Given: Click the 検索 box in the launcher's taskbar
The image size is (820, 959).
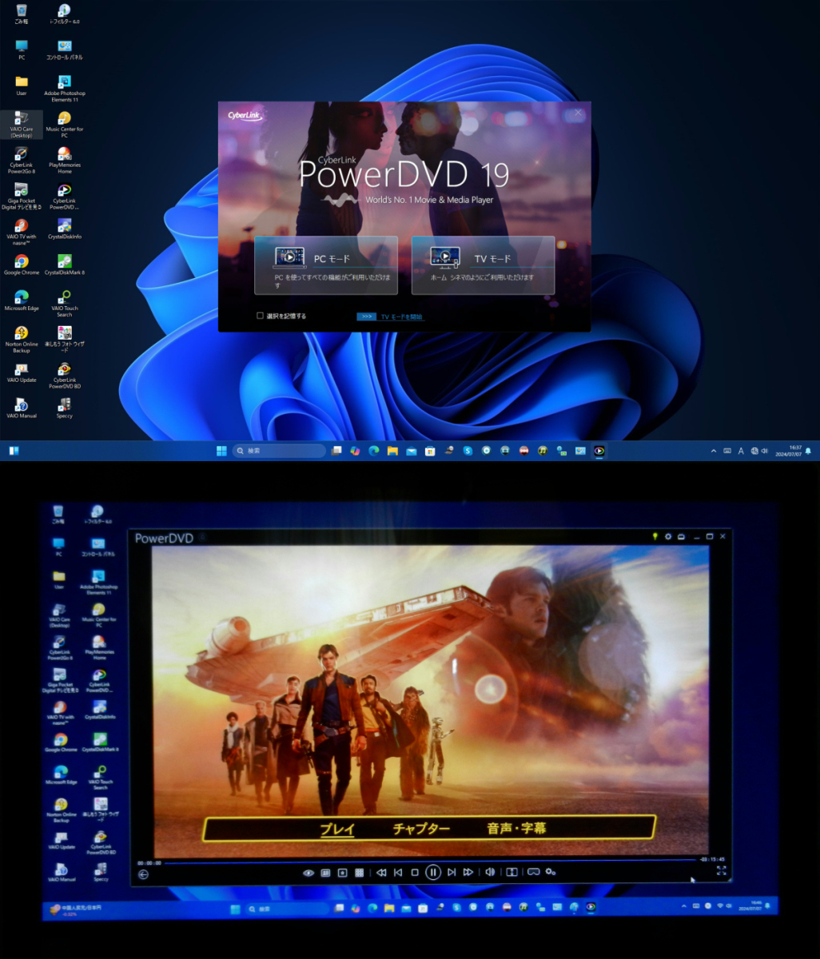Looking at the screenshot, I should tap(279, 451).
